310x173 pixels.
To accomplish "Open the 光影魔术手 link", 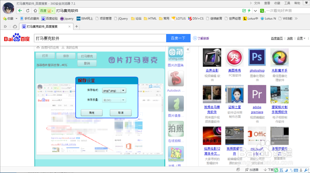I will point(279,71).
